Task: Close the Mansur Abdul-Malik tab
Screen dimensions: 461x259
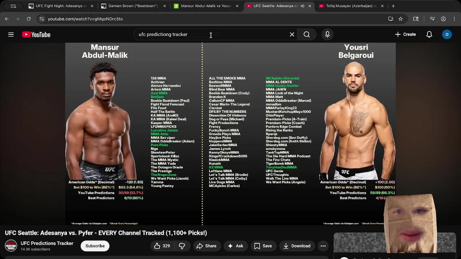Action: pyautogui.click(x=237, y=6)
